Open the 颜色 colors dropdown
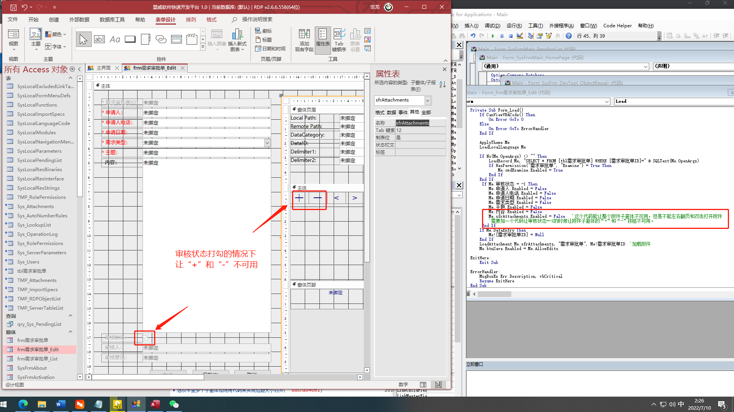Viewport: 734px width, 412px height. (x=56, y=34)
